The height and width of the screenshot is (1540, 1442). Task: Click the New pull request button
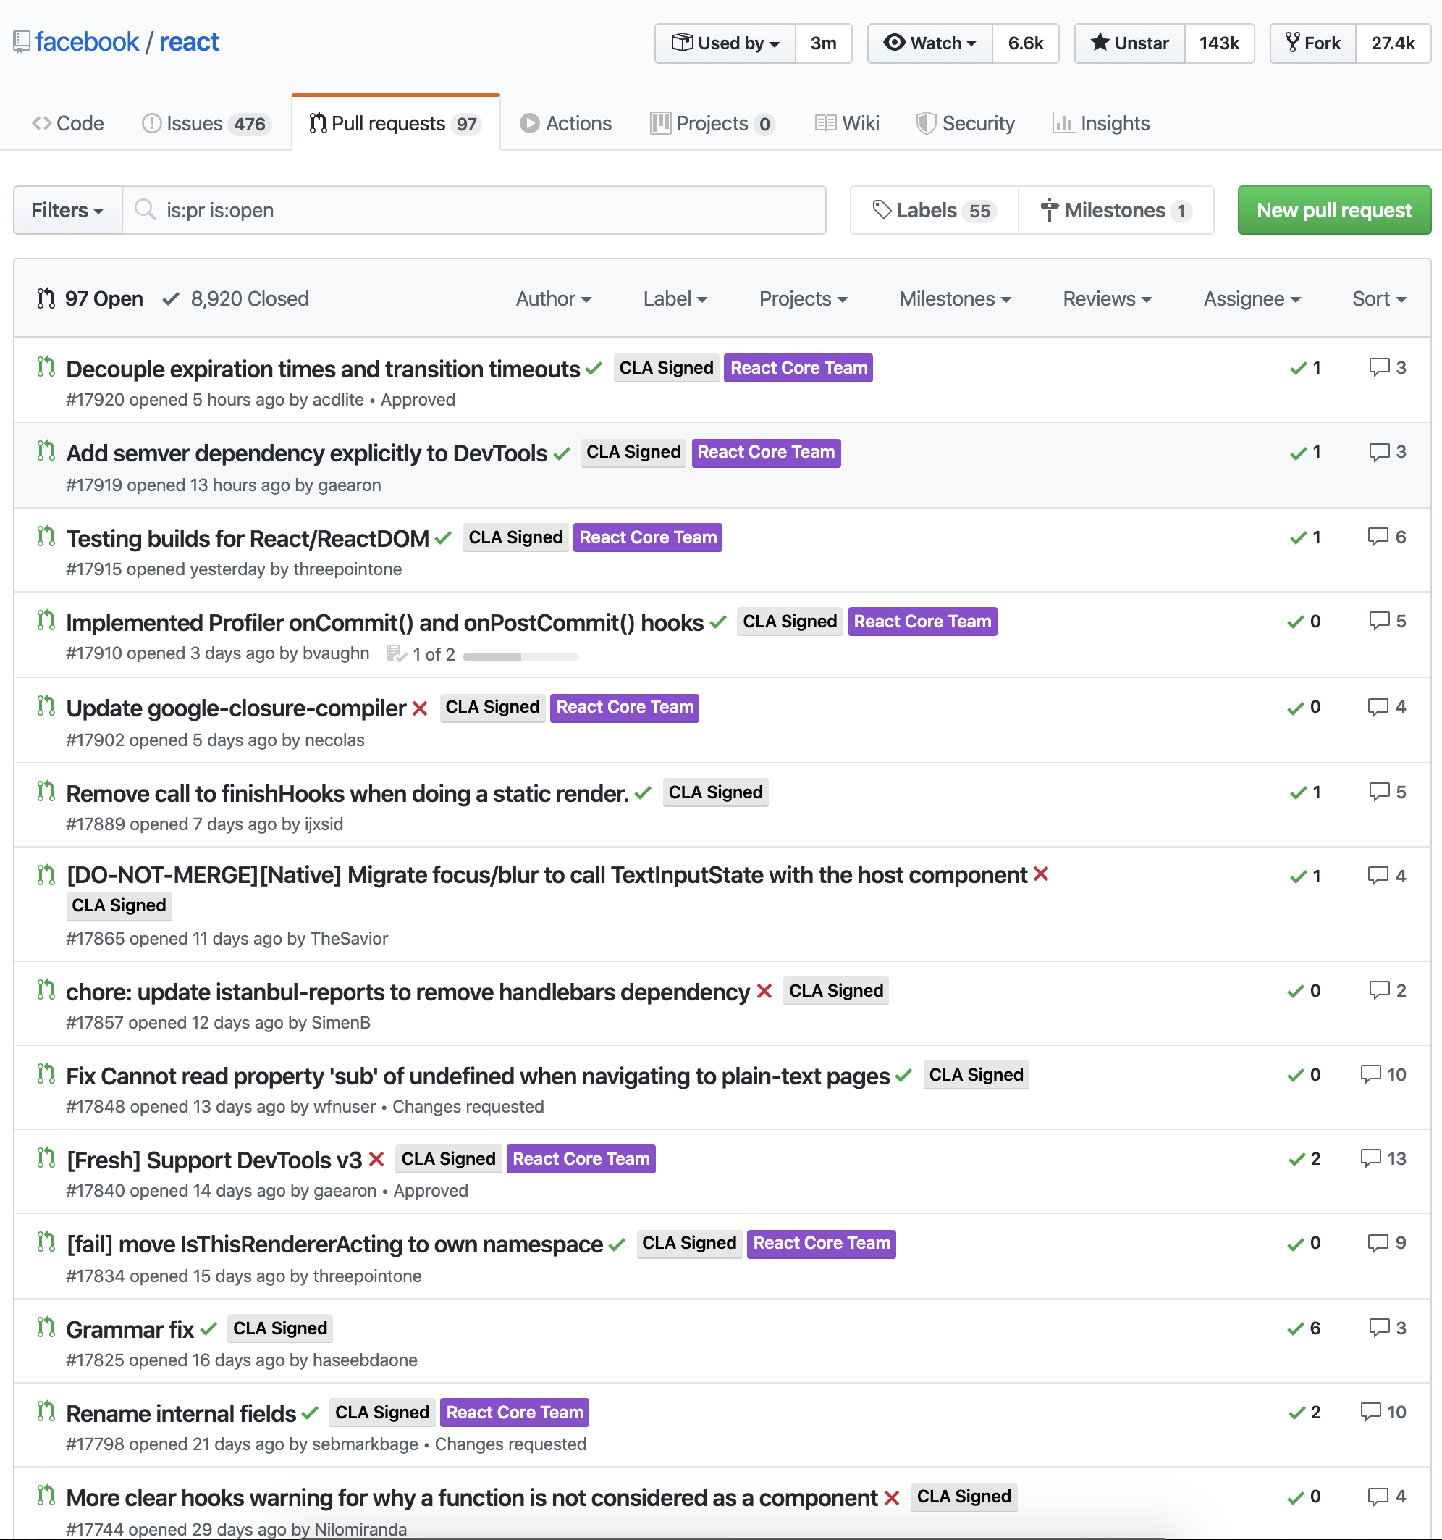coord(1333,210)
